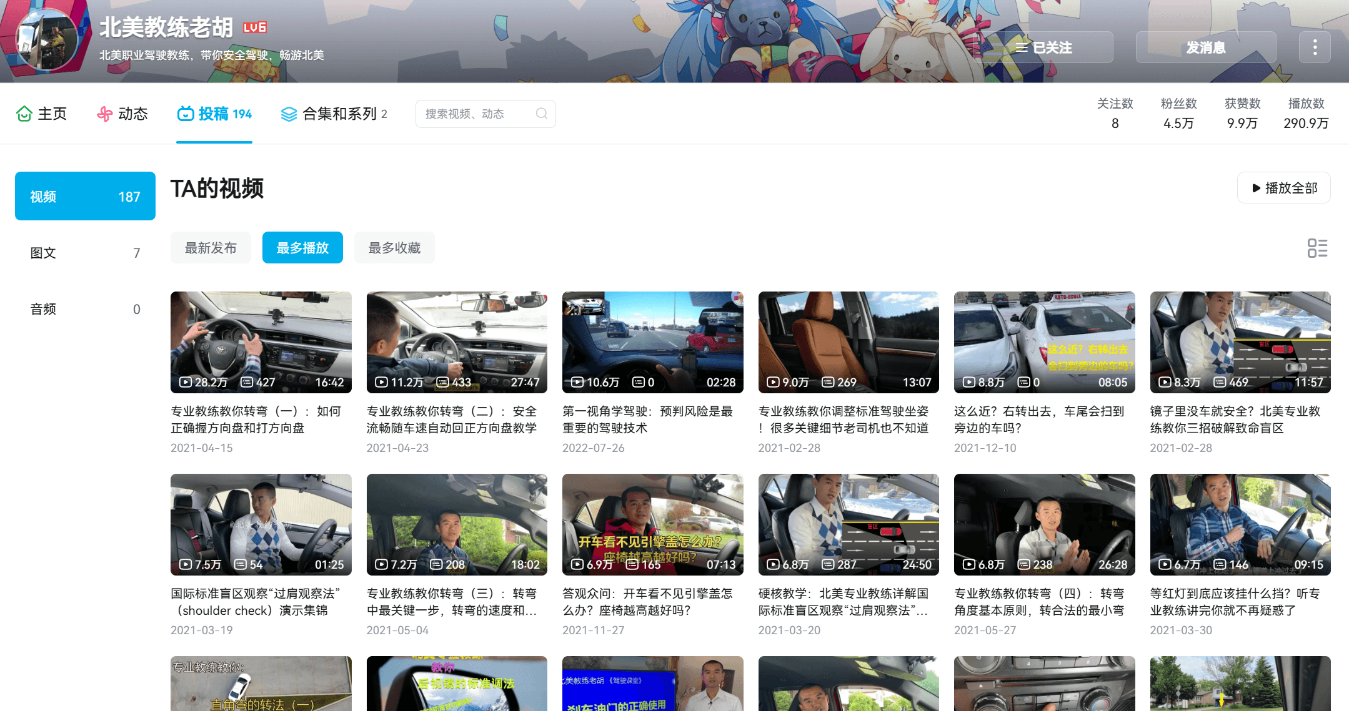The height and width of the screenshot is (711, 1349).
Task: Open the 24:50 blind spot explanation thumbnail
Action: (849, 524)
